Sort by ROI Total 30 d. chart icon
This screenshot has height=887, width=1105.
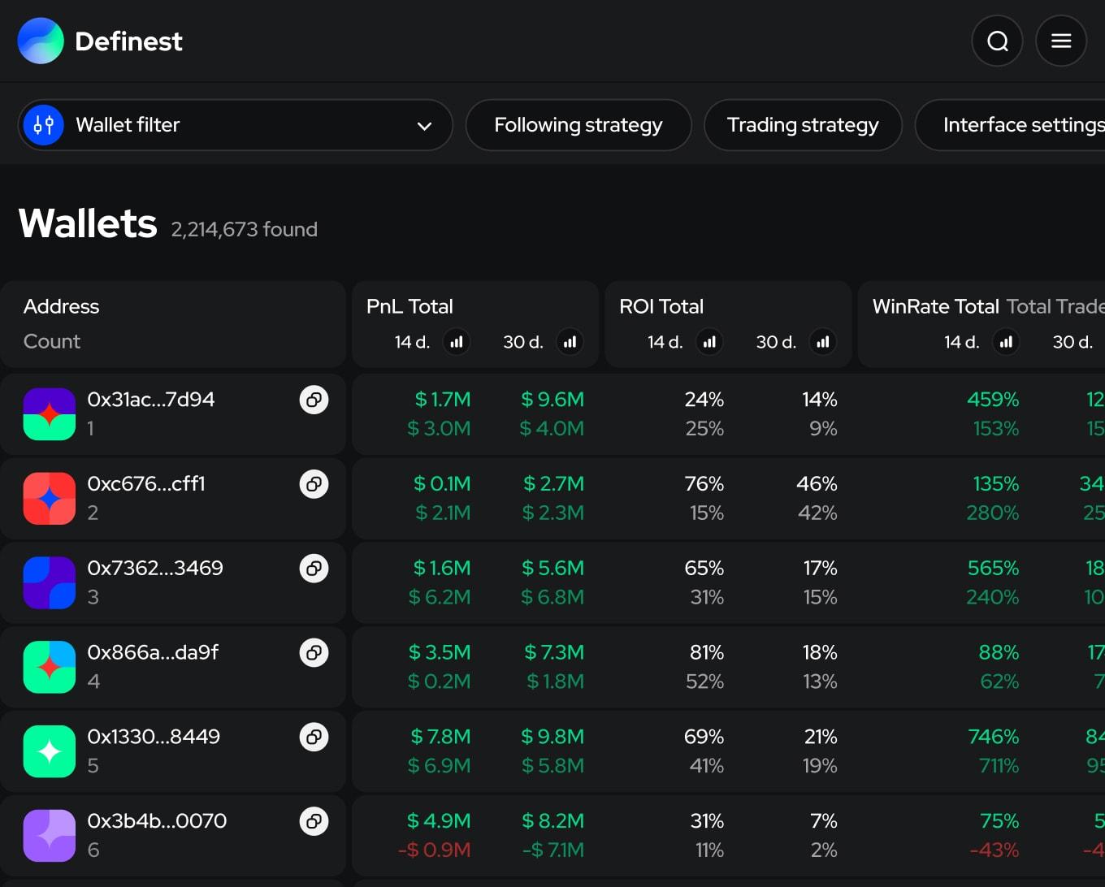[823, 342]
